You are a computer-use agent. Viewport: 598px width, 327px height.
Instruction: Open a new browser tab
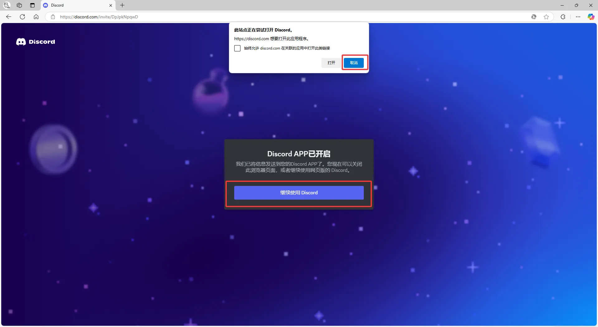pos(122,5)
